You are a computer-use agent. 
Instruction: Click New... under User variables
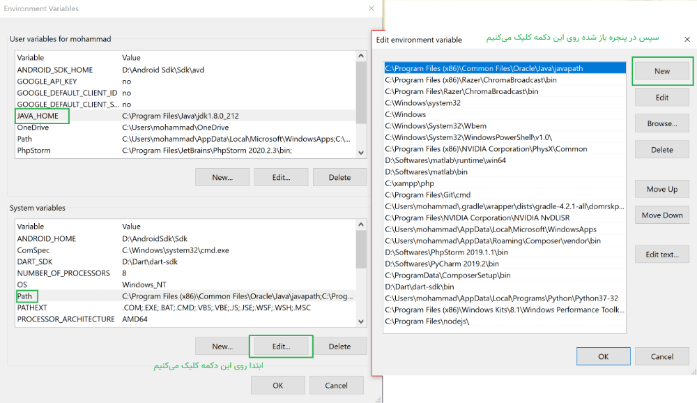222,177
